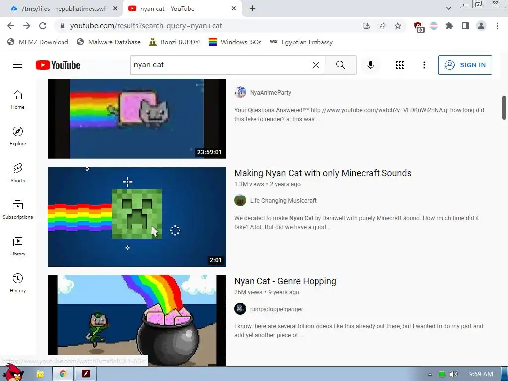This screenshot has width=508, height=381.
Task: Visit rumpydoppelganger channel
Action: [x=276, y=309]
